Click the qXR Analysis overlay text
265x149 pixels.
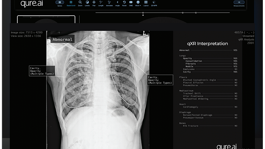pyautogui.click(x=246, y=39)
